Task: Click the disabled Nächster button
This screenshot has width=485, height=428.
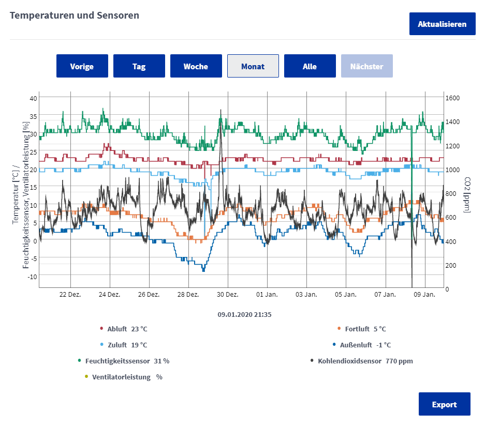Action: (x=366, y=66)
